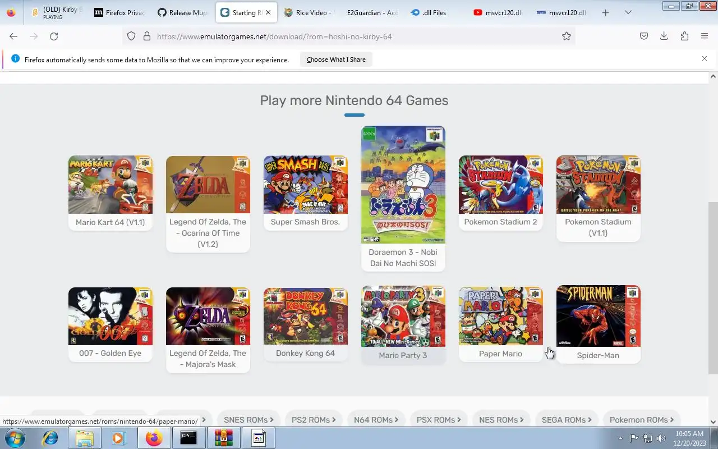Open SNES ROMs category link

[x=248, y=419]
